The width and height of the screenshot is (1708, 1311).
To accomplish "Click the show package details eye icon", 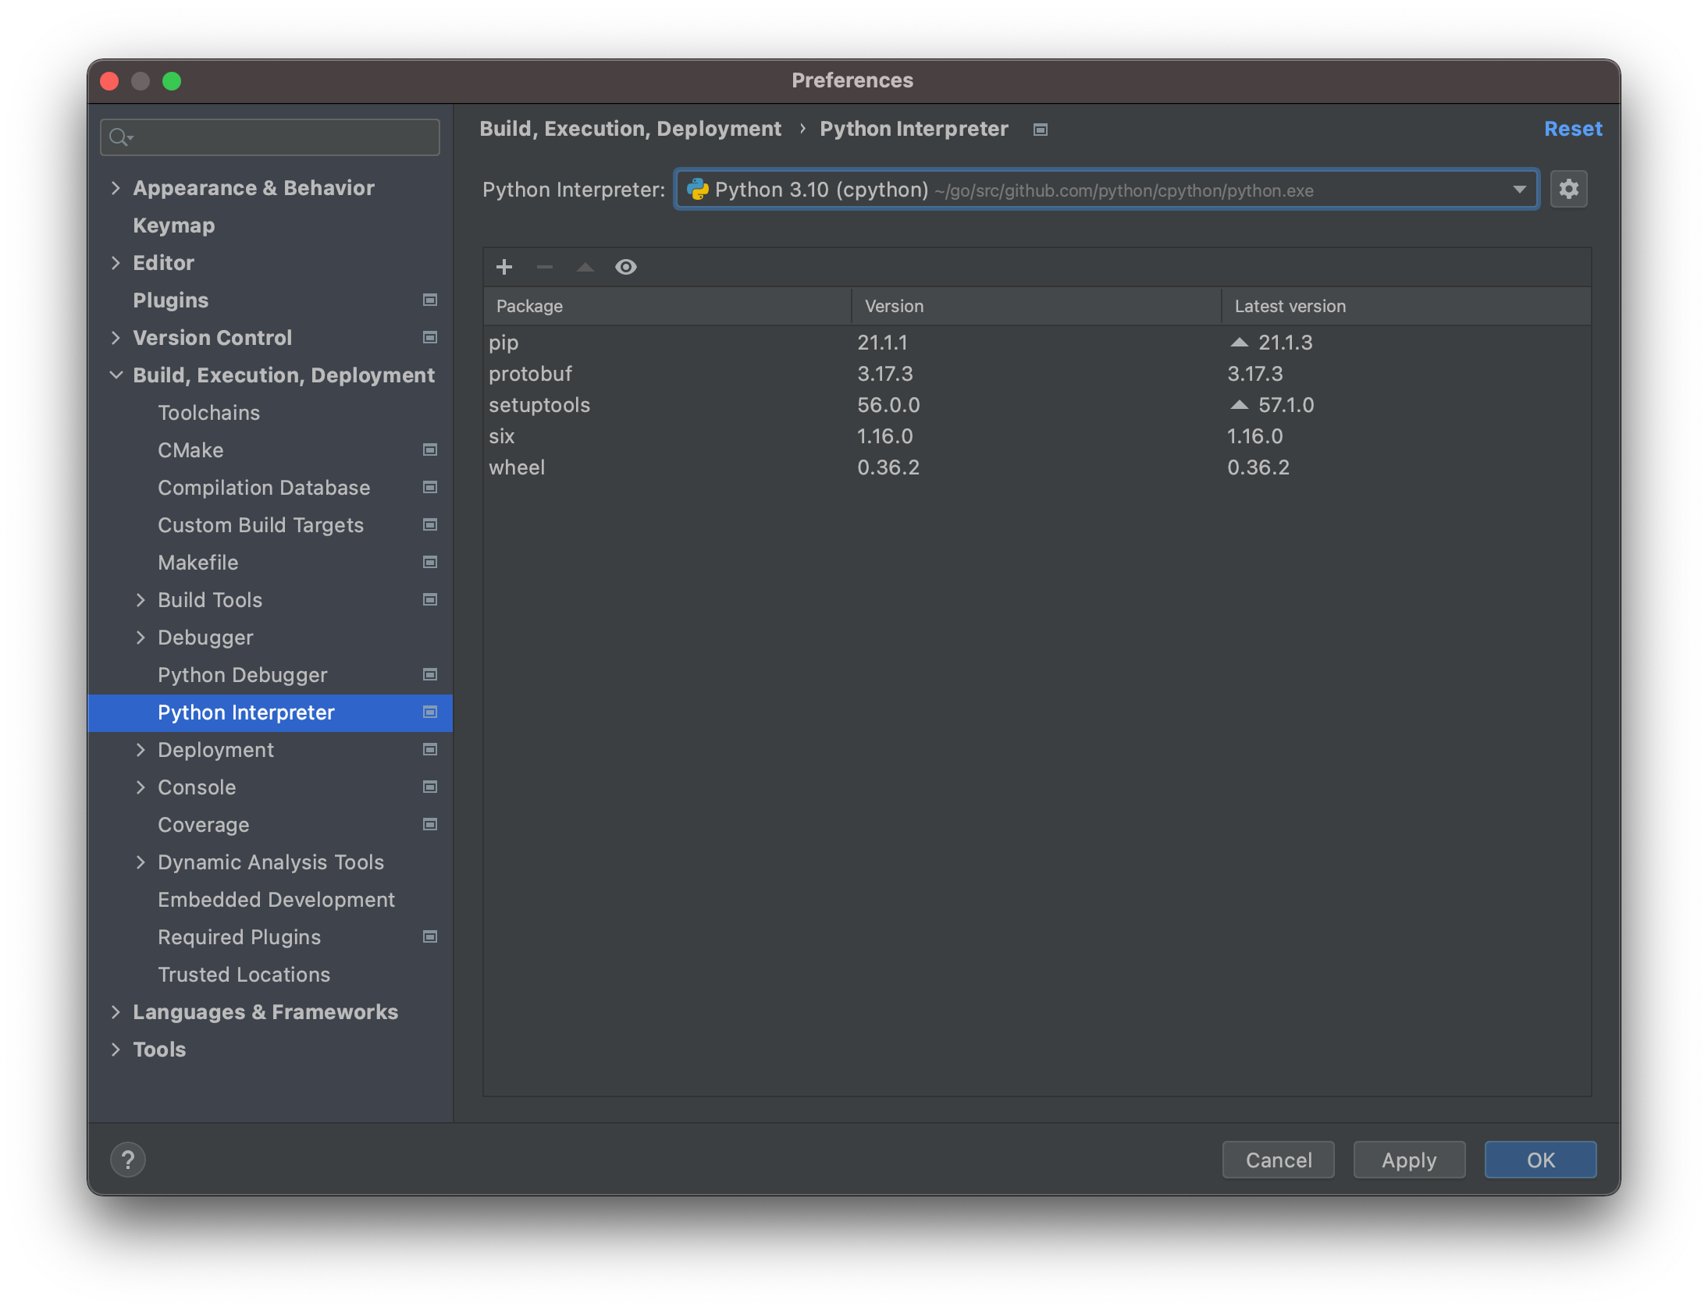I will [627, 266].
